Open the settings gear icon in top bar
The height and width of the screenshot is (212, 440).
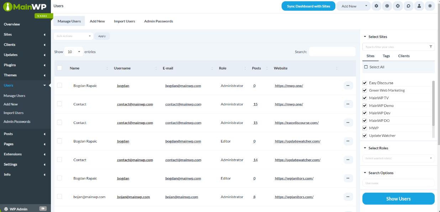(376, 6)
